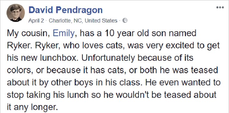The image size is (229, 113).
Task: Open the Charlotte, NC, United States location
Action: [83, 21]
